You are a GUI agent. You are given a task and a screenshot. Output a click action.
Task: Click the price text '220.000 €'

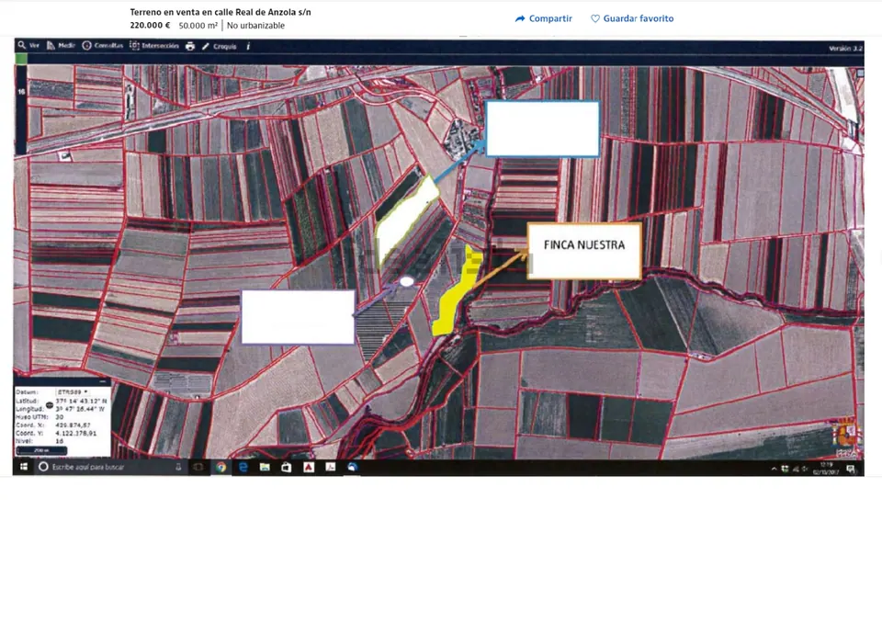[x=150, y=26]
